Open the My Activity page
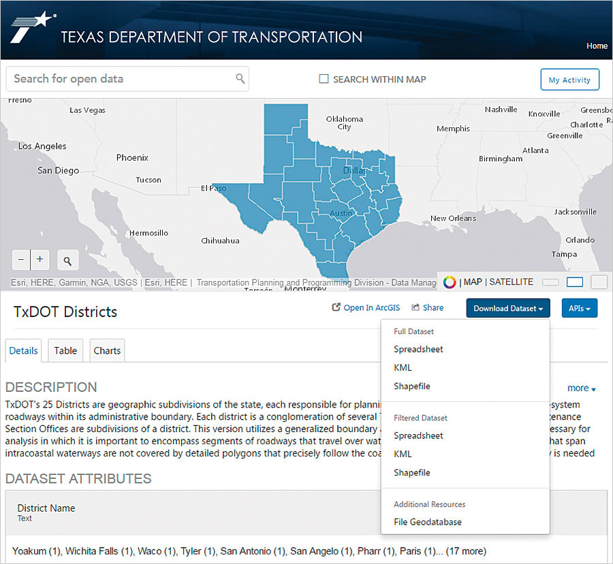Screen dimensions: 613x564 click(x=569, y=79)
